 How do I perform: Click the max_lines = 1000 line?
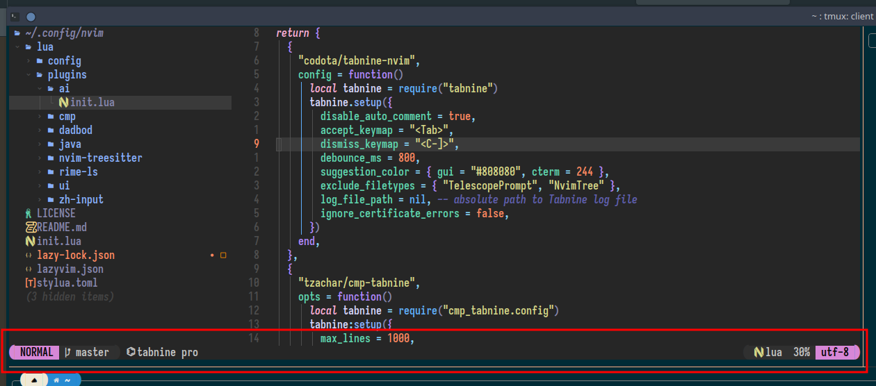tap(368, 338)
